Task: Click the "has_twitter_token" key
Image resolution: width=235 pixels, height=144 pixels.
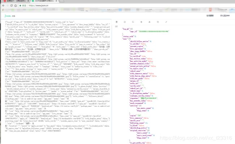Action: [138, 59]
